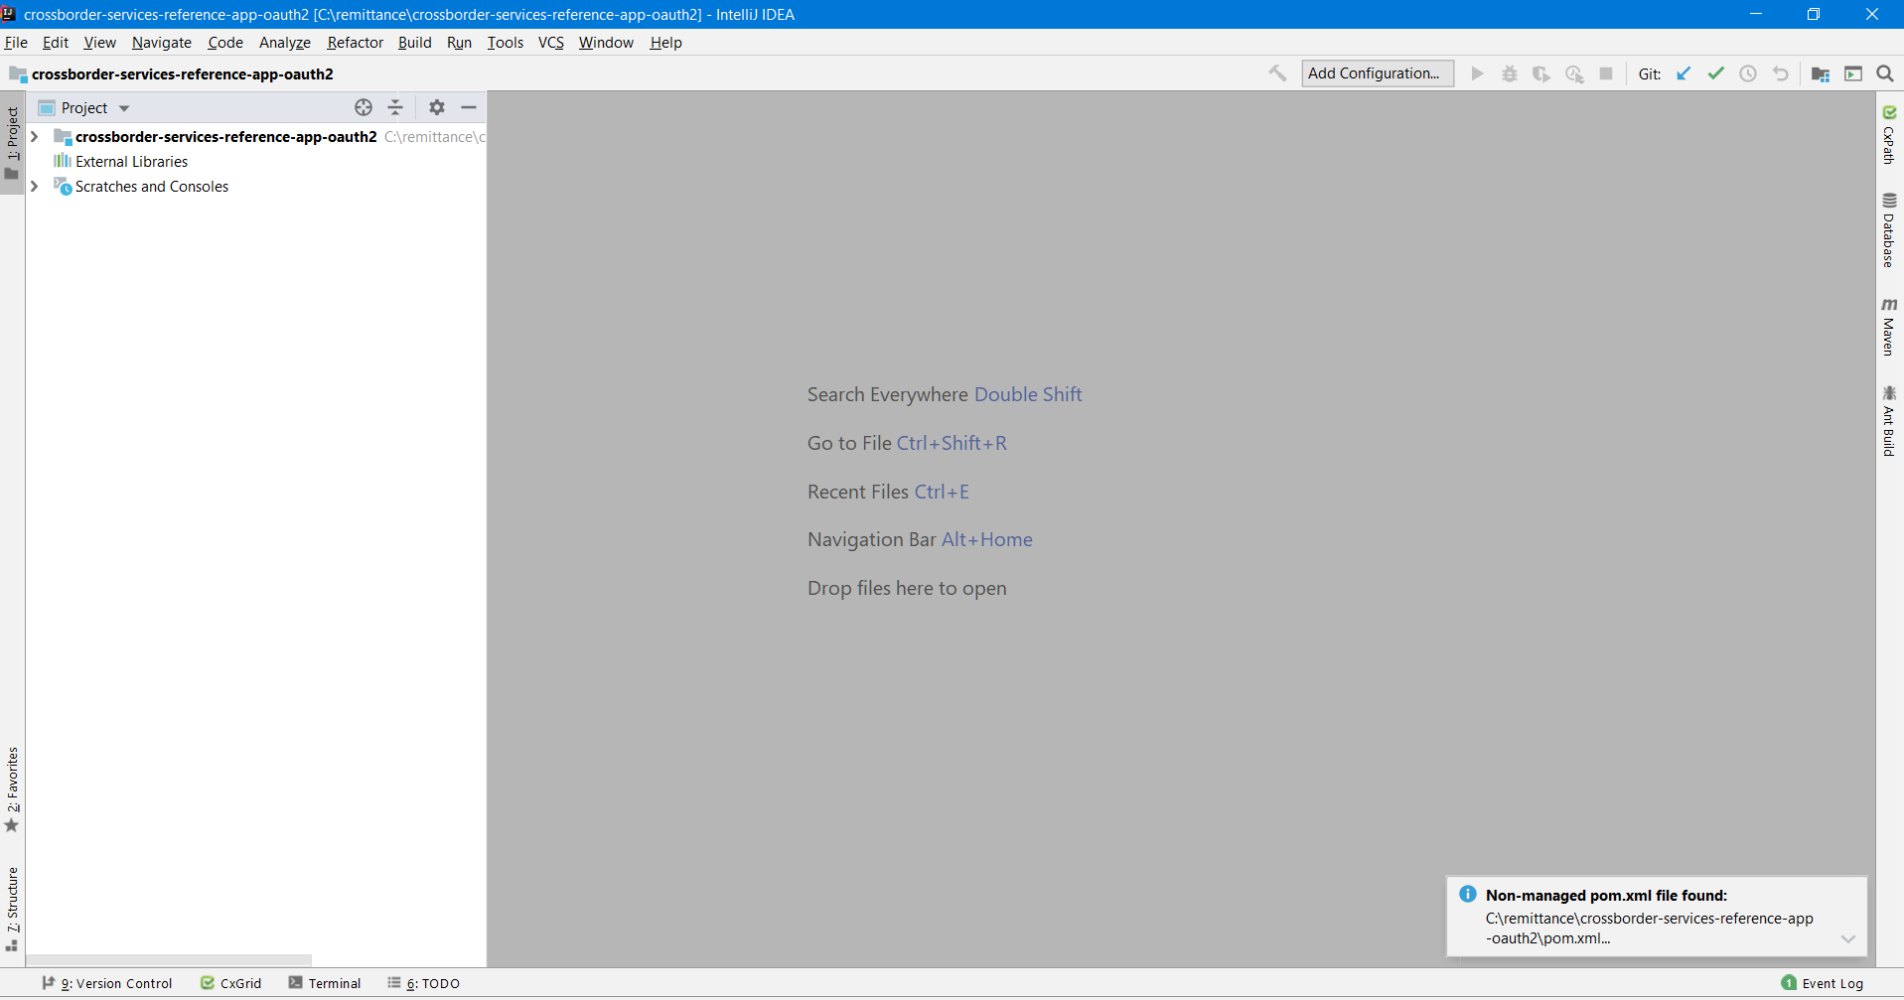Expand Scratches and Consoles node
The image size is (1904, 1000).
click(35, 186)
